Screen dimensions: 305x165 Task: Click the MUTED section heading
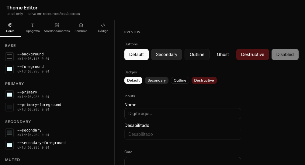click(13, 160)
